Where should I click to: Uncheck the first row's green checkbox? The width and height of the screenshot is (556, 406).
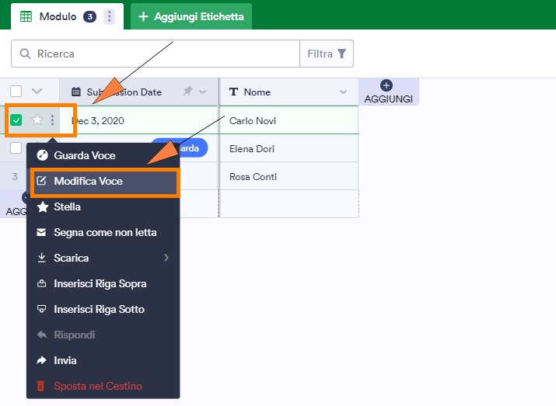(x=16, y=120)
